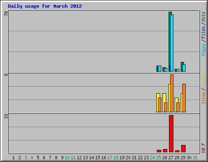The image size is (208, 162).
Task: Click the 'Daily usage for March 2012' title
Action: click(x=45, y=6)
